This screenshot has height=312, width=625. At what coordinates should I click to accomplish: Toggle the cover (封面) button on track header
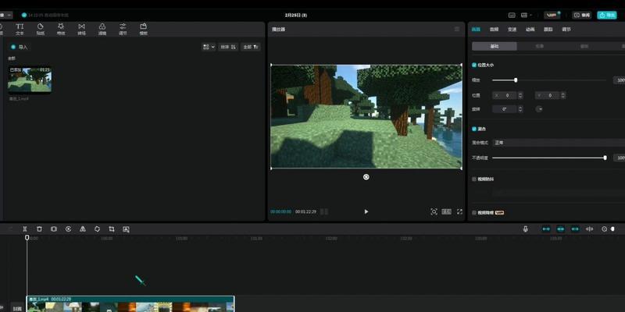17,308
